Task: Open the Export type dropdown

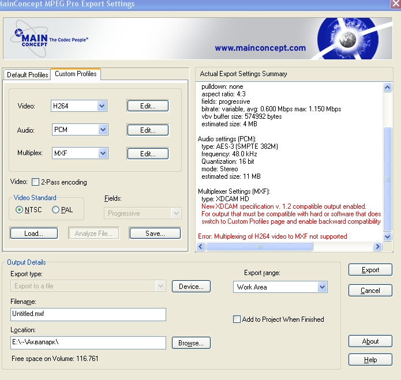Action: 88,286
